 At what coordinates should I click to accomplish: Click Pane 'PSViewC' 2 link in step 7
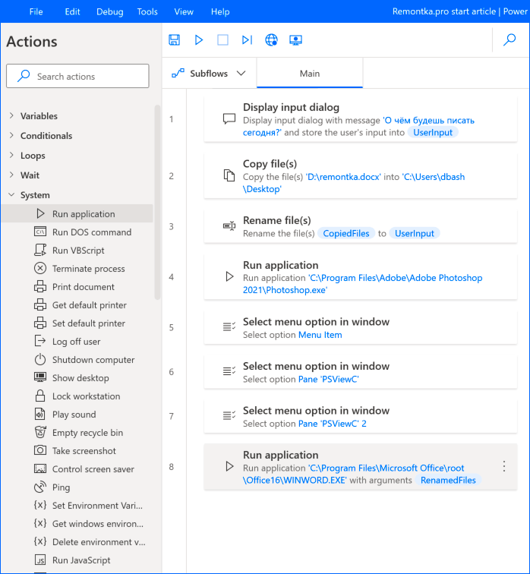(x=333, y=424)
